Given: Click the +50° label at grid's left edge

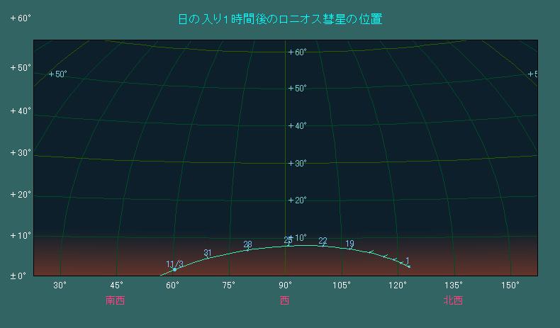Looking at the screenshot, I should (x=57, y=74).
